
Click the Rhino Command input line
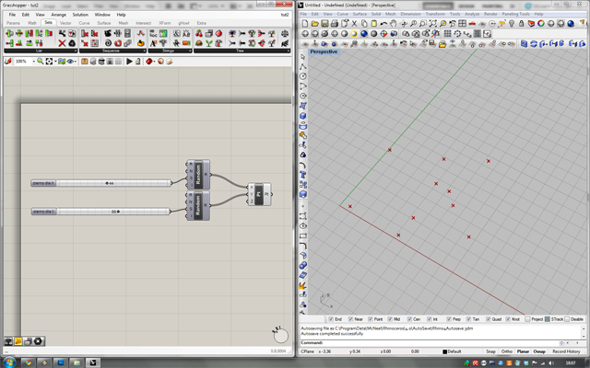point(440,343)
